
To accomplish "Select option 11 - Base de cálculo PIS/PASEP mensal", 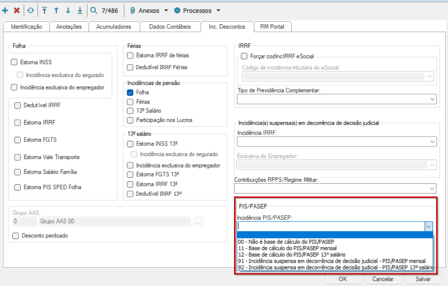I will [287, 248].
